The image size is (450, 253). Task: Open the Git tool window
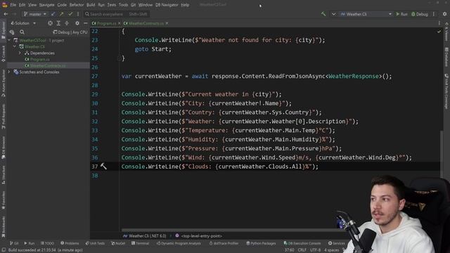[14, 243]
